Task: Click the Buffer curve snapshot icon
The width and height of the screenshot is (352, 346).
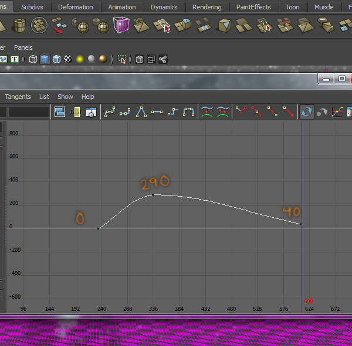Action: click(x=207, y=112)
